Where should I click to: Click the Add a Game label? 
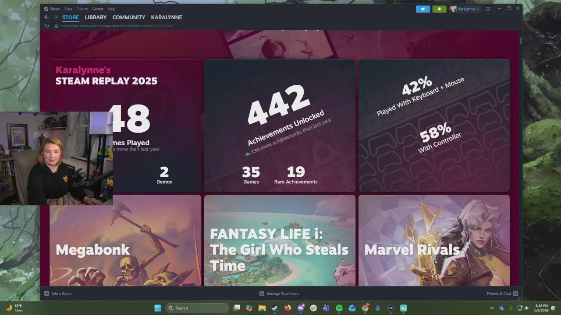61,294
